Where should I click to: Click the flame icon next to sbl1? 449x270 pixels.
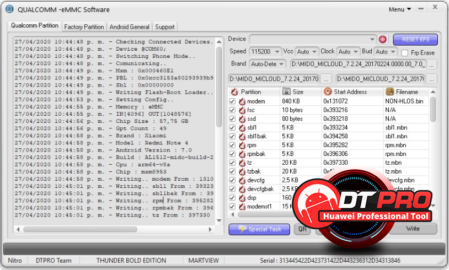(242, 128)
